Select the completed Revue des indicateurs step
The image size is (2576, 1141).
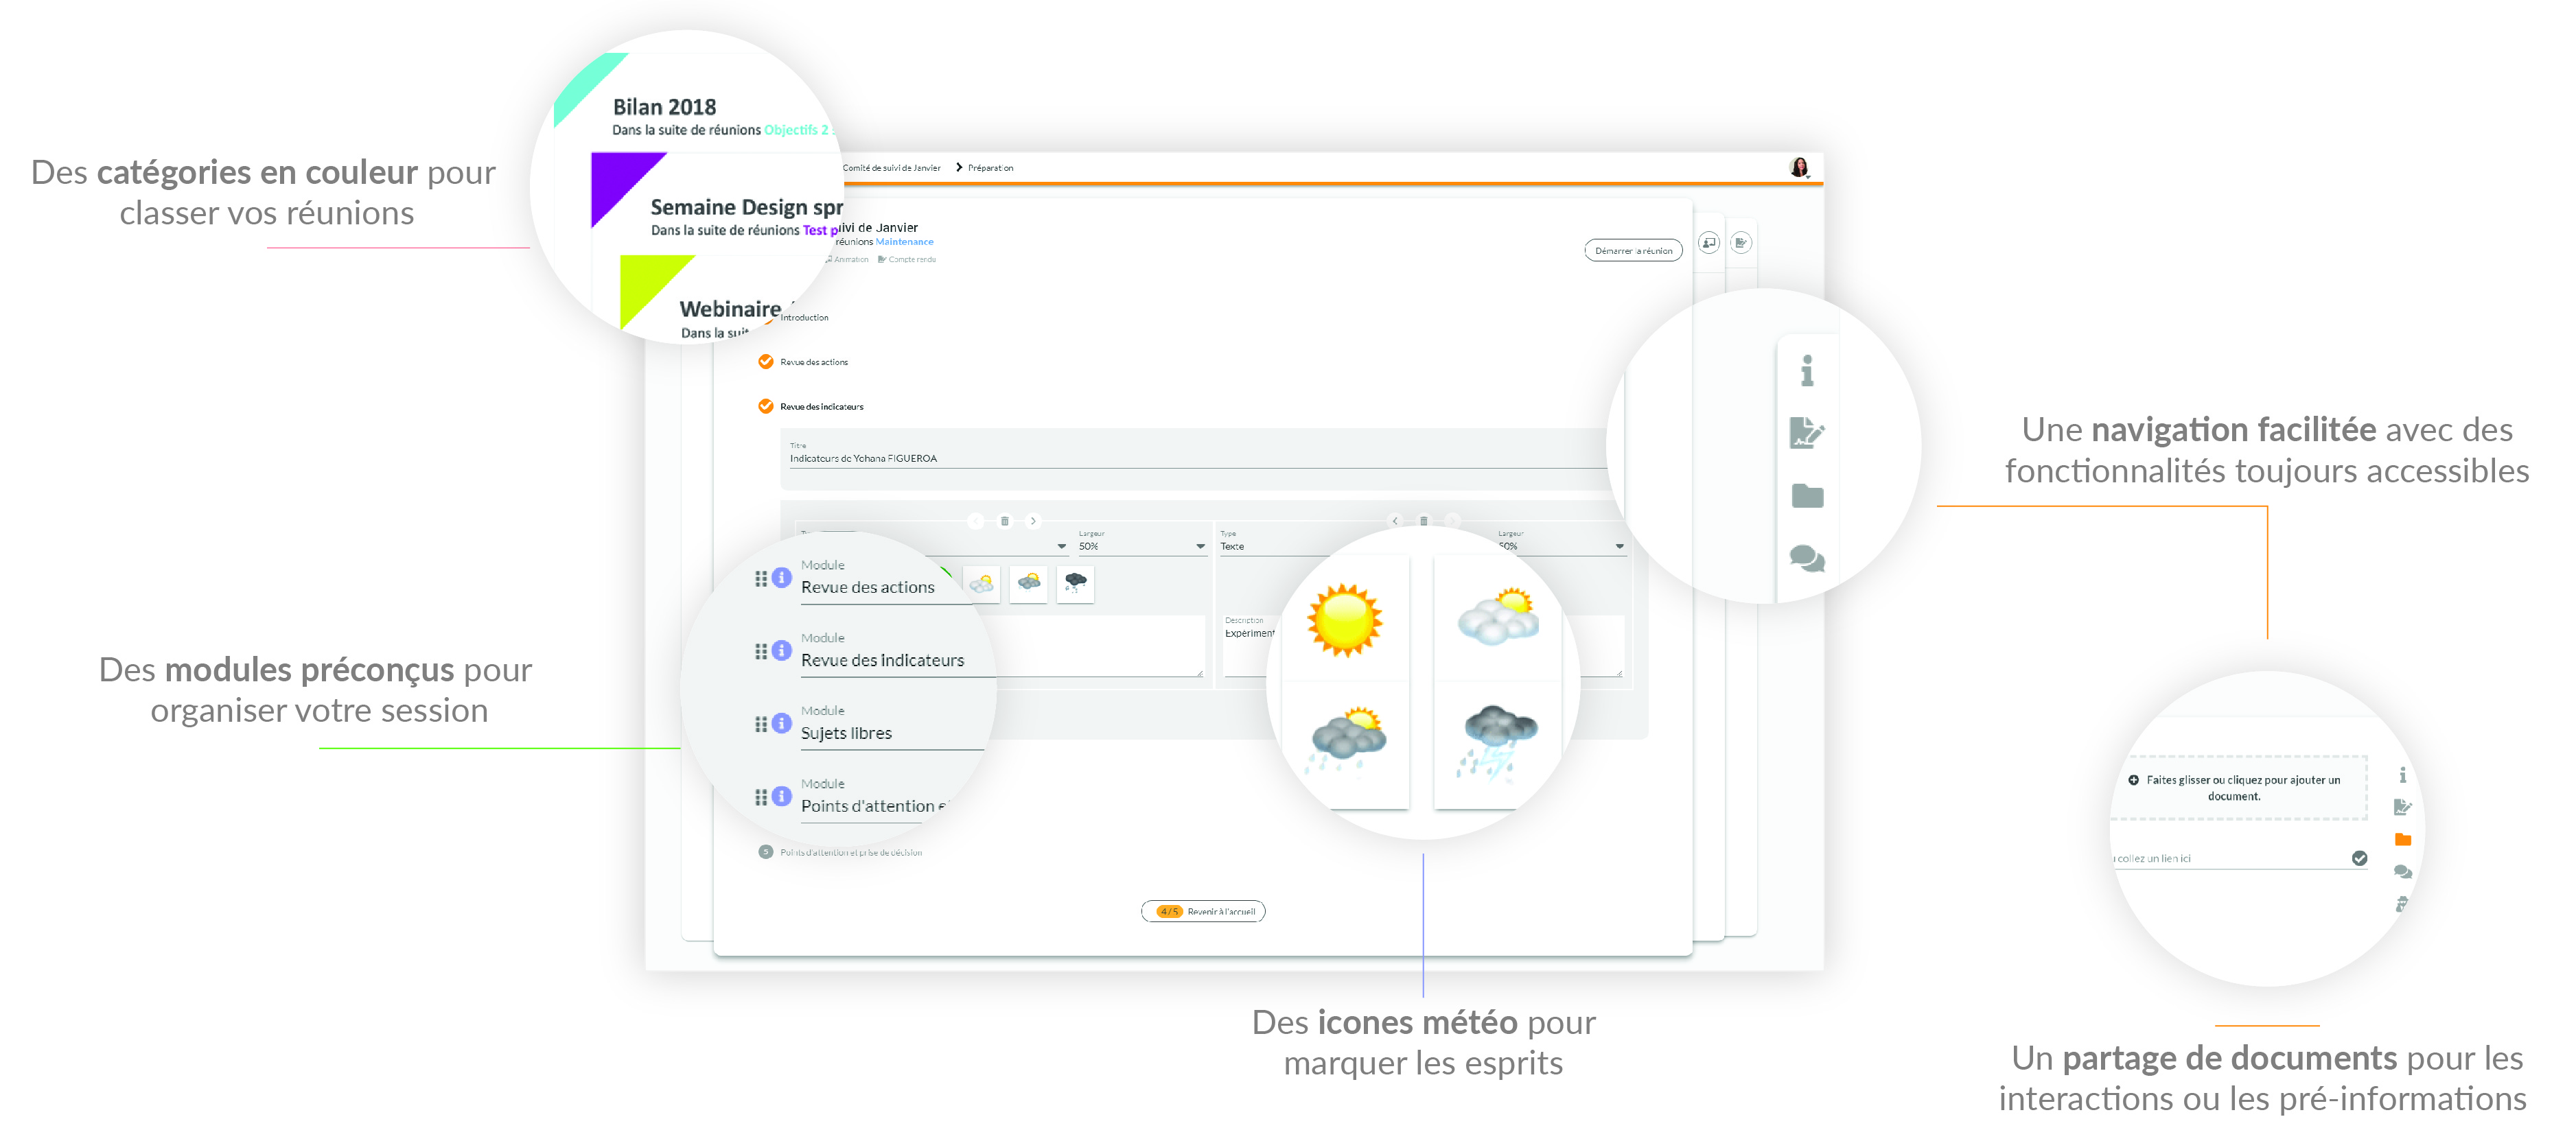tap(811, 406)
